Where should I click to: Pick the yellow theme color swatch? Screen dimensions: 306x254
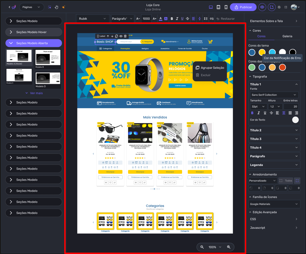(x=262, y=52)
